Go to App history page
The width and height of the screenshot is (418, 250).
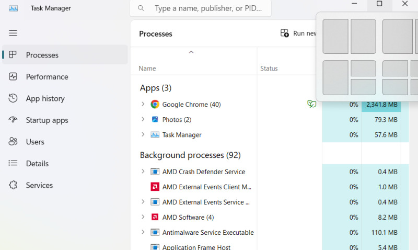point(65,98)
